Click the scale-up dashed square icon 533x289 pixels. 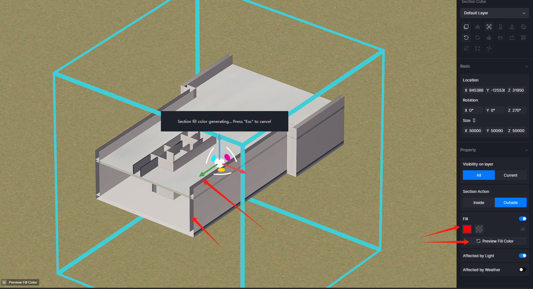click(x=466, y=48)
